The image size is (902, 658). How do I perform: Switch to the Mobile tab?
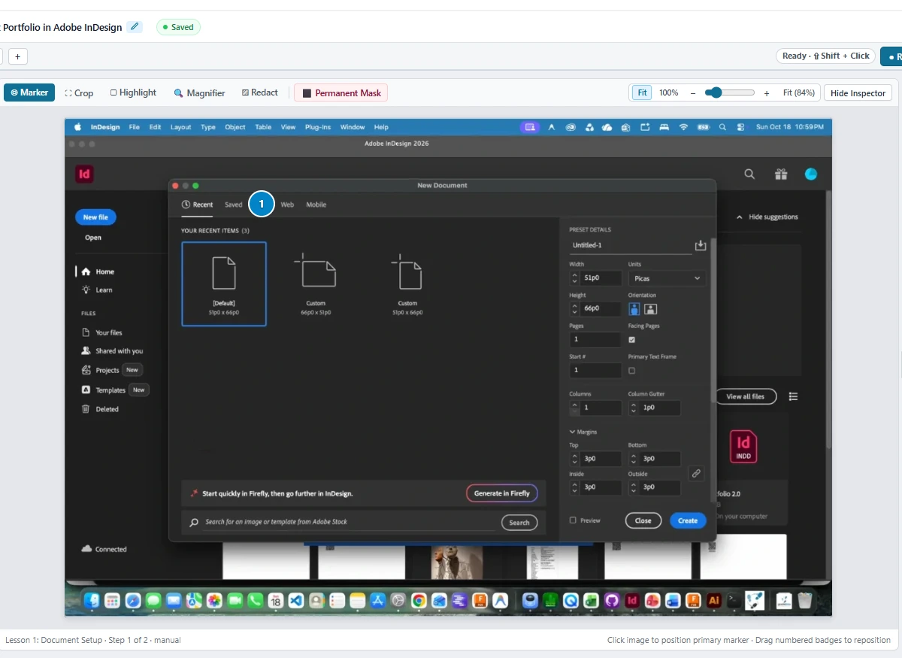coord(316,205)
